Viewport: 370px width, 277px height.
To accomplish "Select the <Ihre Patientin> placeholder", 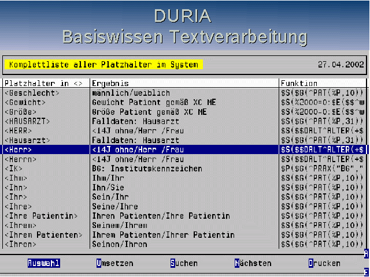I will 41,216.
